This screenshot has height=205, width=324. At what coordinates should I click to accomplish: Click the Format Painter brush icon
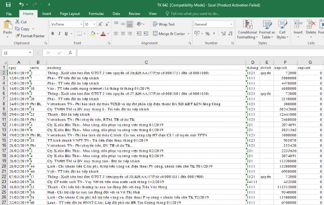(x=18, y=36)
